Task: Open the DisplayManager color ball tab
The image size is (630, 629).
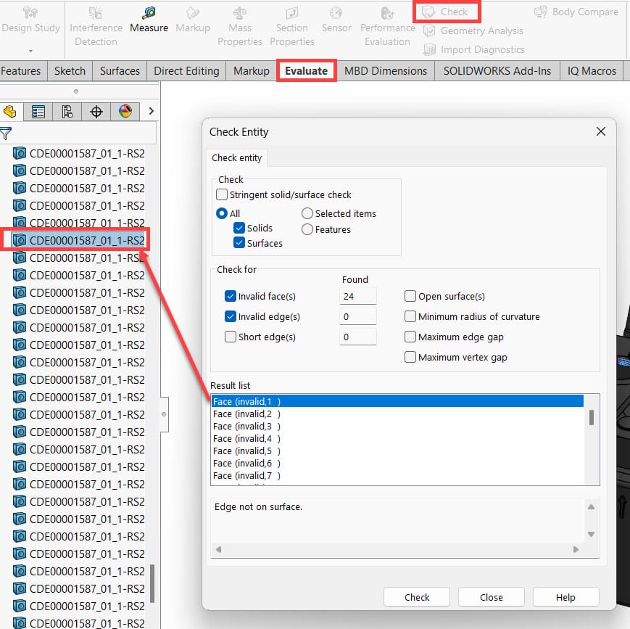Action: (125, 112)
